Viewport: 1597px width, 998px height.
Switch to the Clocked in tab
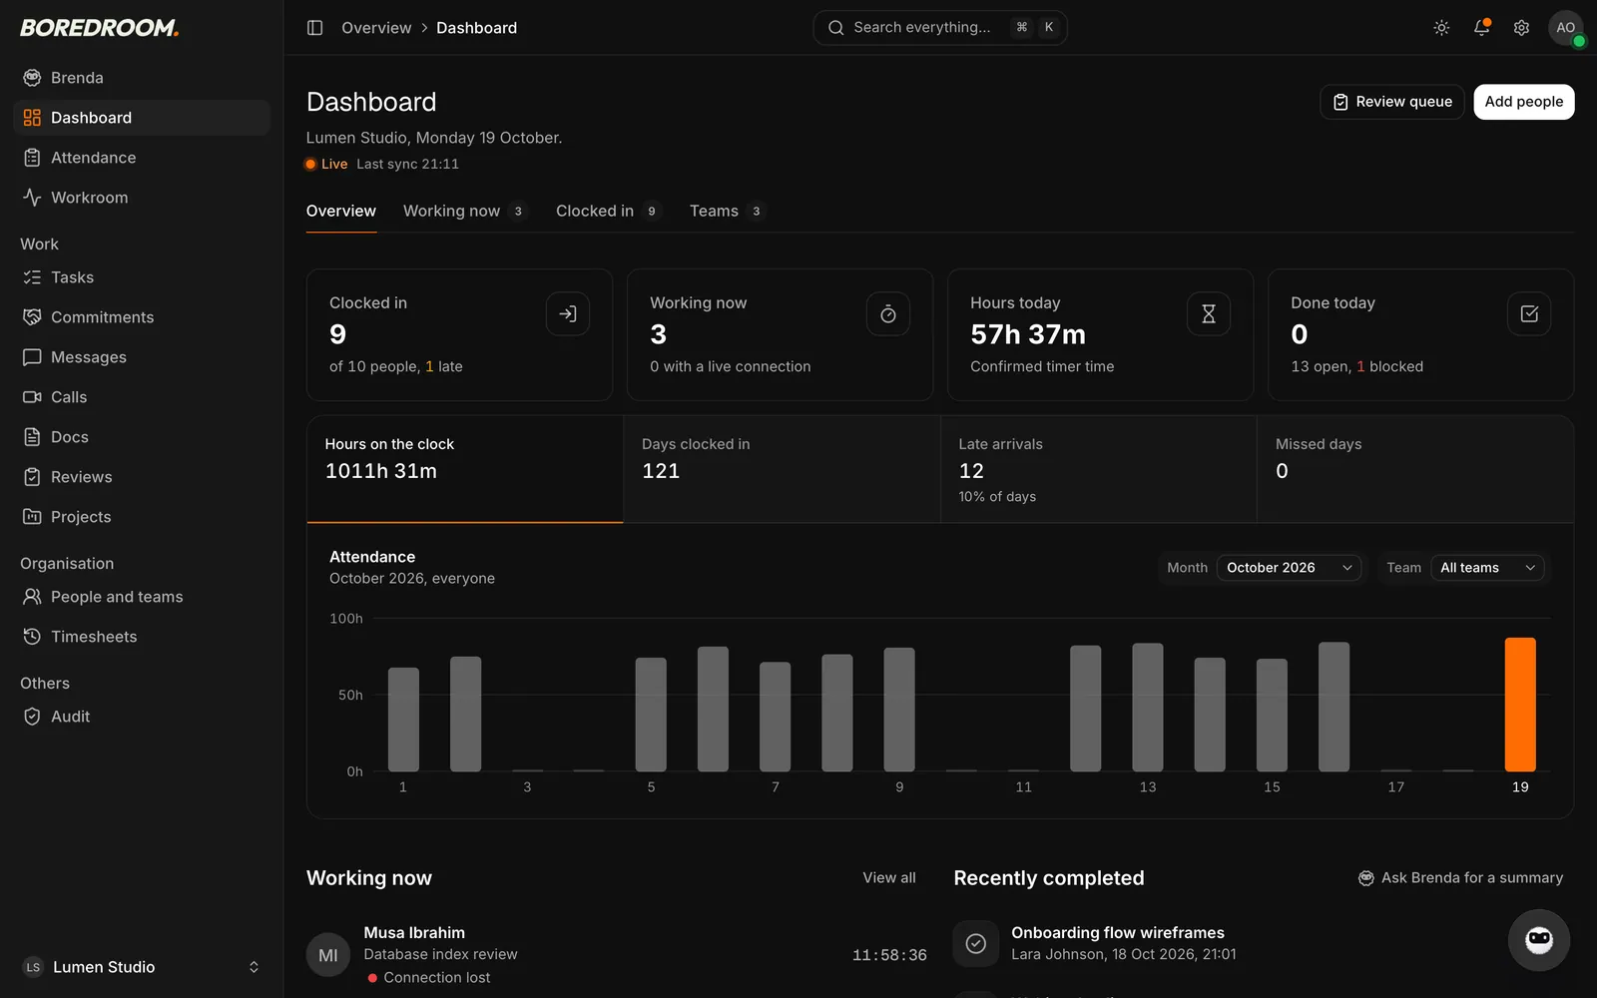pyautogui.click(x=608, y=211)
